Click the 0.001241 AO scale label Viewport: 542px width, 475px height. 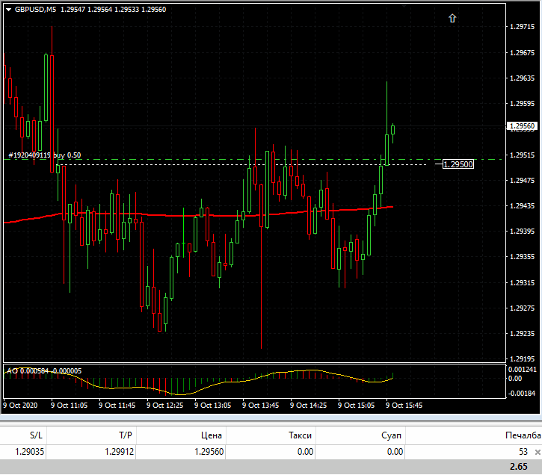523,370
